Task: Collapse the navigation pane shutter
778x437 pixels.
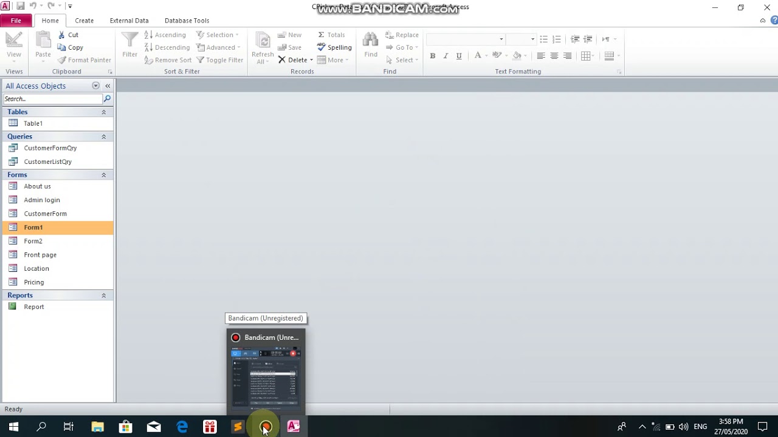Action: 108,86
